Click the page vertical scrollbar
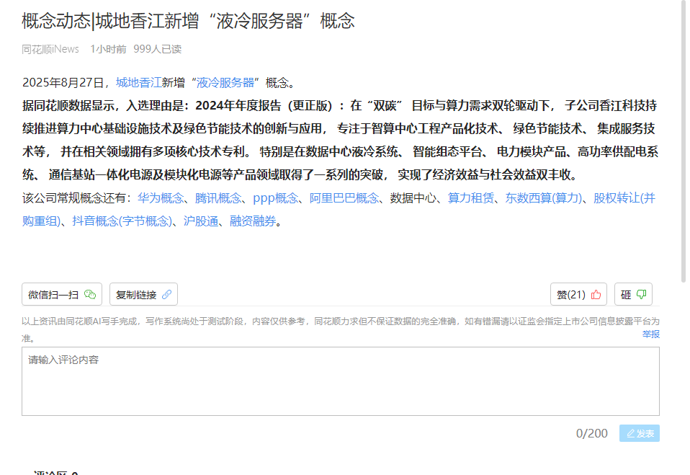Image resolution: width=690 pixels, height=475 pixels. click(684, 141)
